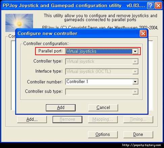Cancel the new controller dialog
164x148 pixels.
click(103, 108)
